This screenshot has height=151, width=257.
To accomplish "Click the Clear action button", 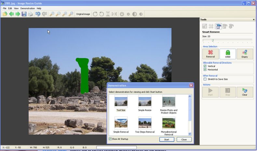I will 245,92.
